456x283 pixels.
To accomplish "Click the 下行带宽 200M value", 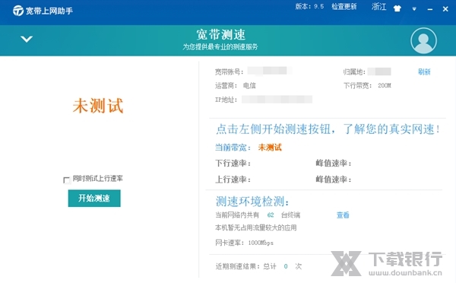I will (385, 86).
